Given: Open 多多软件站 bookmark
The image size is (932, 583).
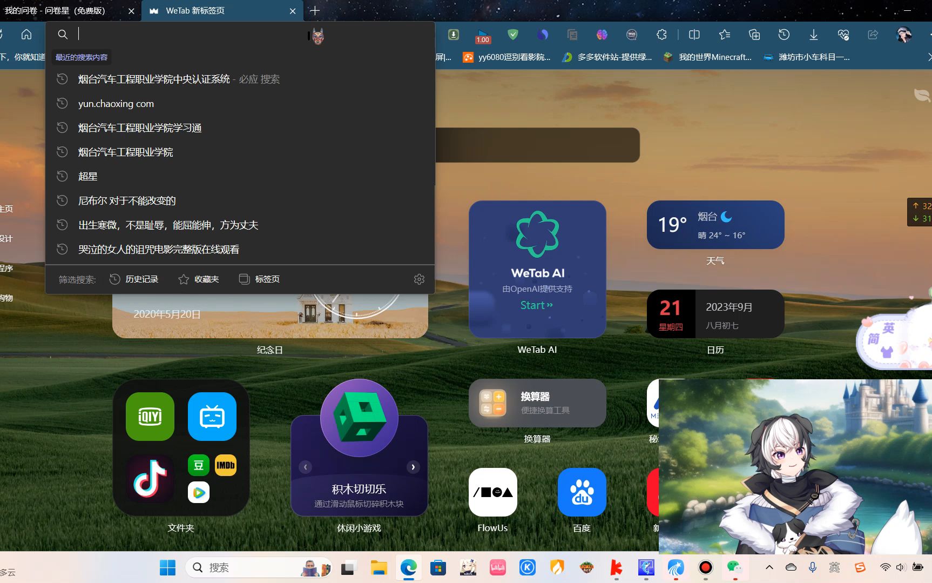Looking at the screenshot, I should 607,57.
